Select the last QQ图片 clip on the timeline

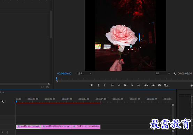(86, 127)
